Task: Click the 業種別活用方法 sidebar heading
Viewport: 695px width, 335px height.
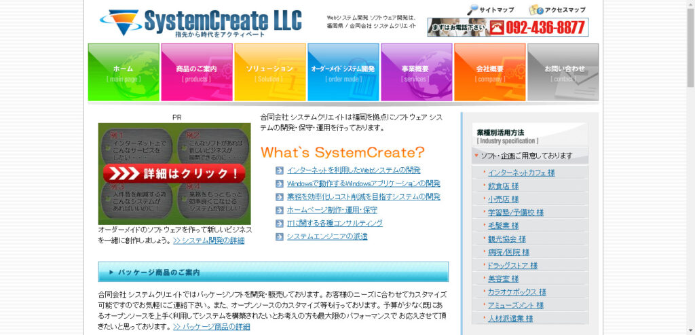Action: click(500, 133)
